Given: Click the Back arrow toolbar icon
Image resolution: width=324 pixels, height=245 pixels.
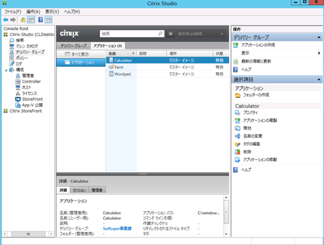Looking at the screenshot, I should coord(6,20).
